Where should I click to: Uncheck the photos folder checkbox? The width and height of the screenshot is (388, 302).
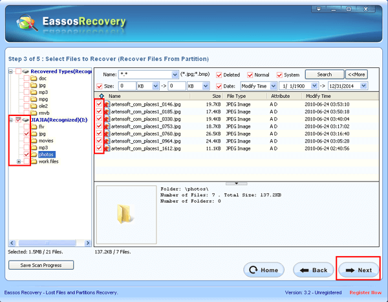click(27, 154)
